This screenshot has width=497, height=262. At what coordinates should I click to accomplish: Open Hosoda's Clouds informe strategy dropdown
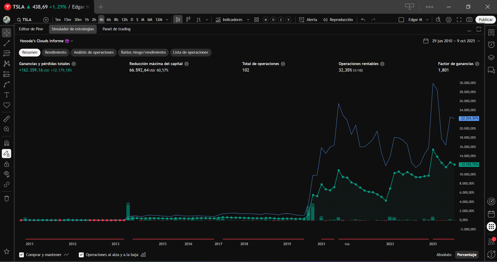[72, 41]
